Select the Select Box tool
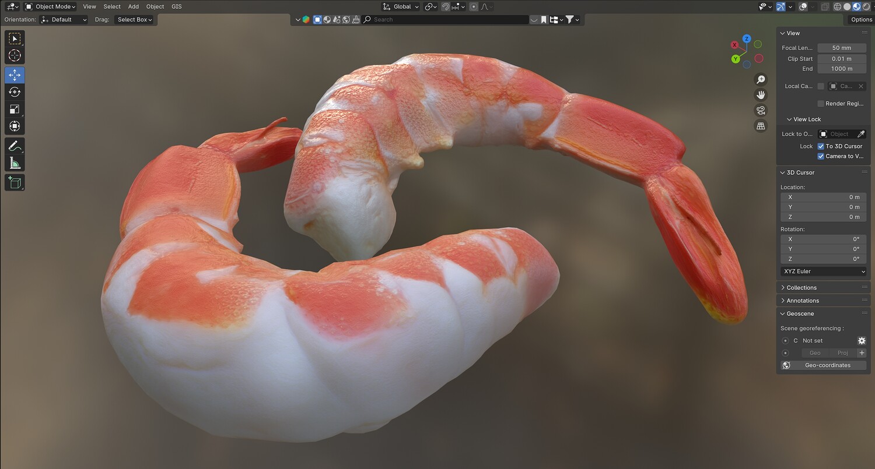The height and width of the screenshot is (469, 875). click(15, 38)
